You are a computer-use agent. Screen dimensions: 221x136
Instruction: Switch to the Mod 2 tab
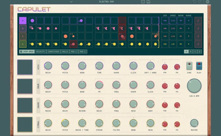click(83, 52)
